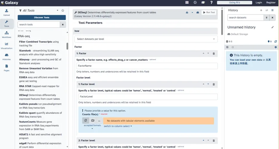Toggle advanced dataset search options

coord(266,18)
